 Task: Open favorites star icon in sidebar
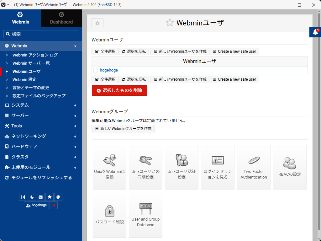pos(50,197)
